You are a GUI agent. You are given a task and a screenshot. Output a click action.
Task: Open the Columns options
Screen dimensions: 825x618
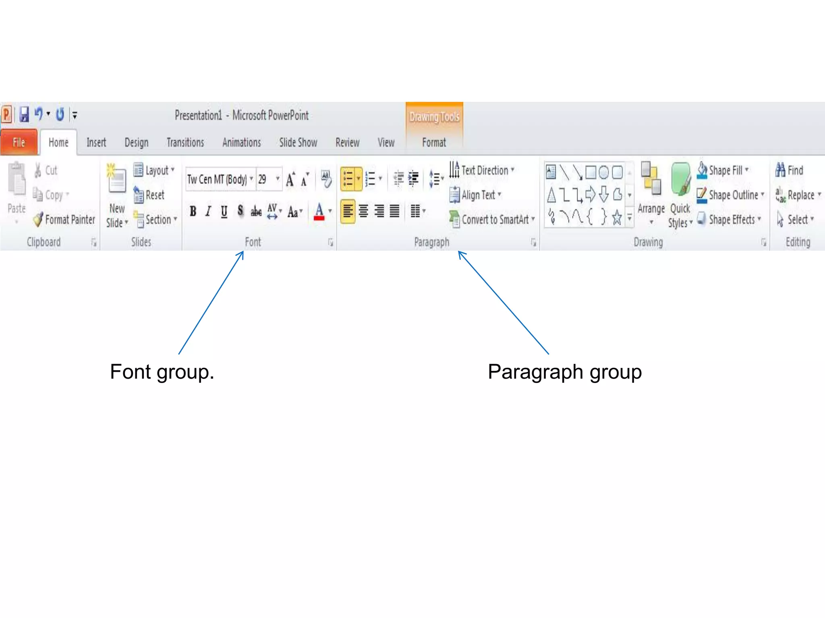pyautogui.click(x=418, y=211)
